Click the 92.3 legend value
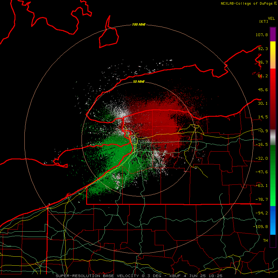The image size is (278, 278). point(263,48)
